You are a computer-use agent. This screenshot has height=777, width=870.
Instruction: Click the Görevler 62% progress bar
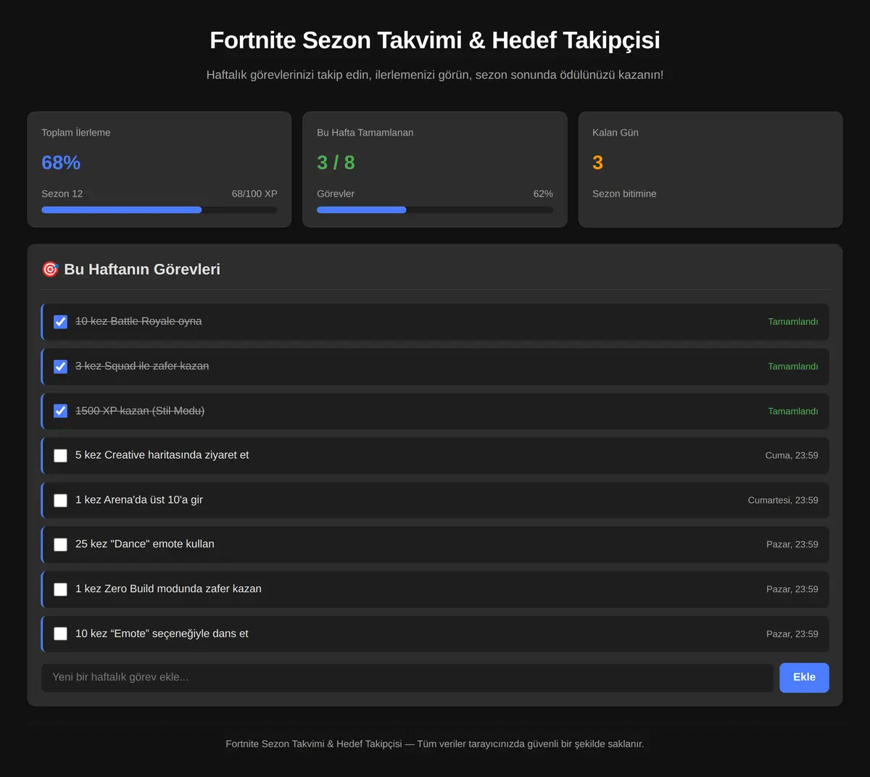[x=435, y=210]
